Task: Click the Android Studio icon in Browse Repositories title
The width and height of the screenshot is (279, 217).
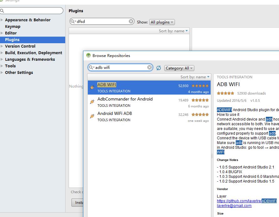Action: tap(88, 55)
